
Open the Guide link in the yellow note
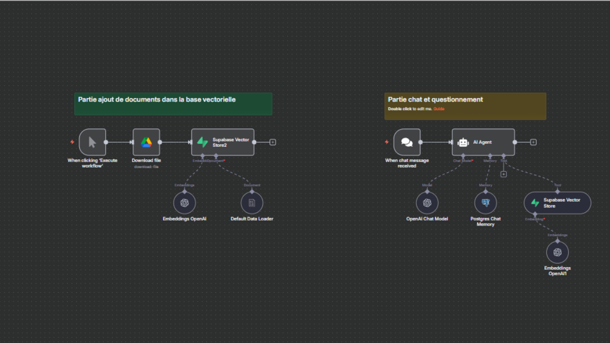pyautogui.click(x=439, y=109)
